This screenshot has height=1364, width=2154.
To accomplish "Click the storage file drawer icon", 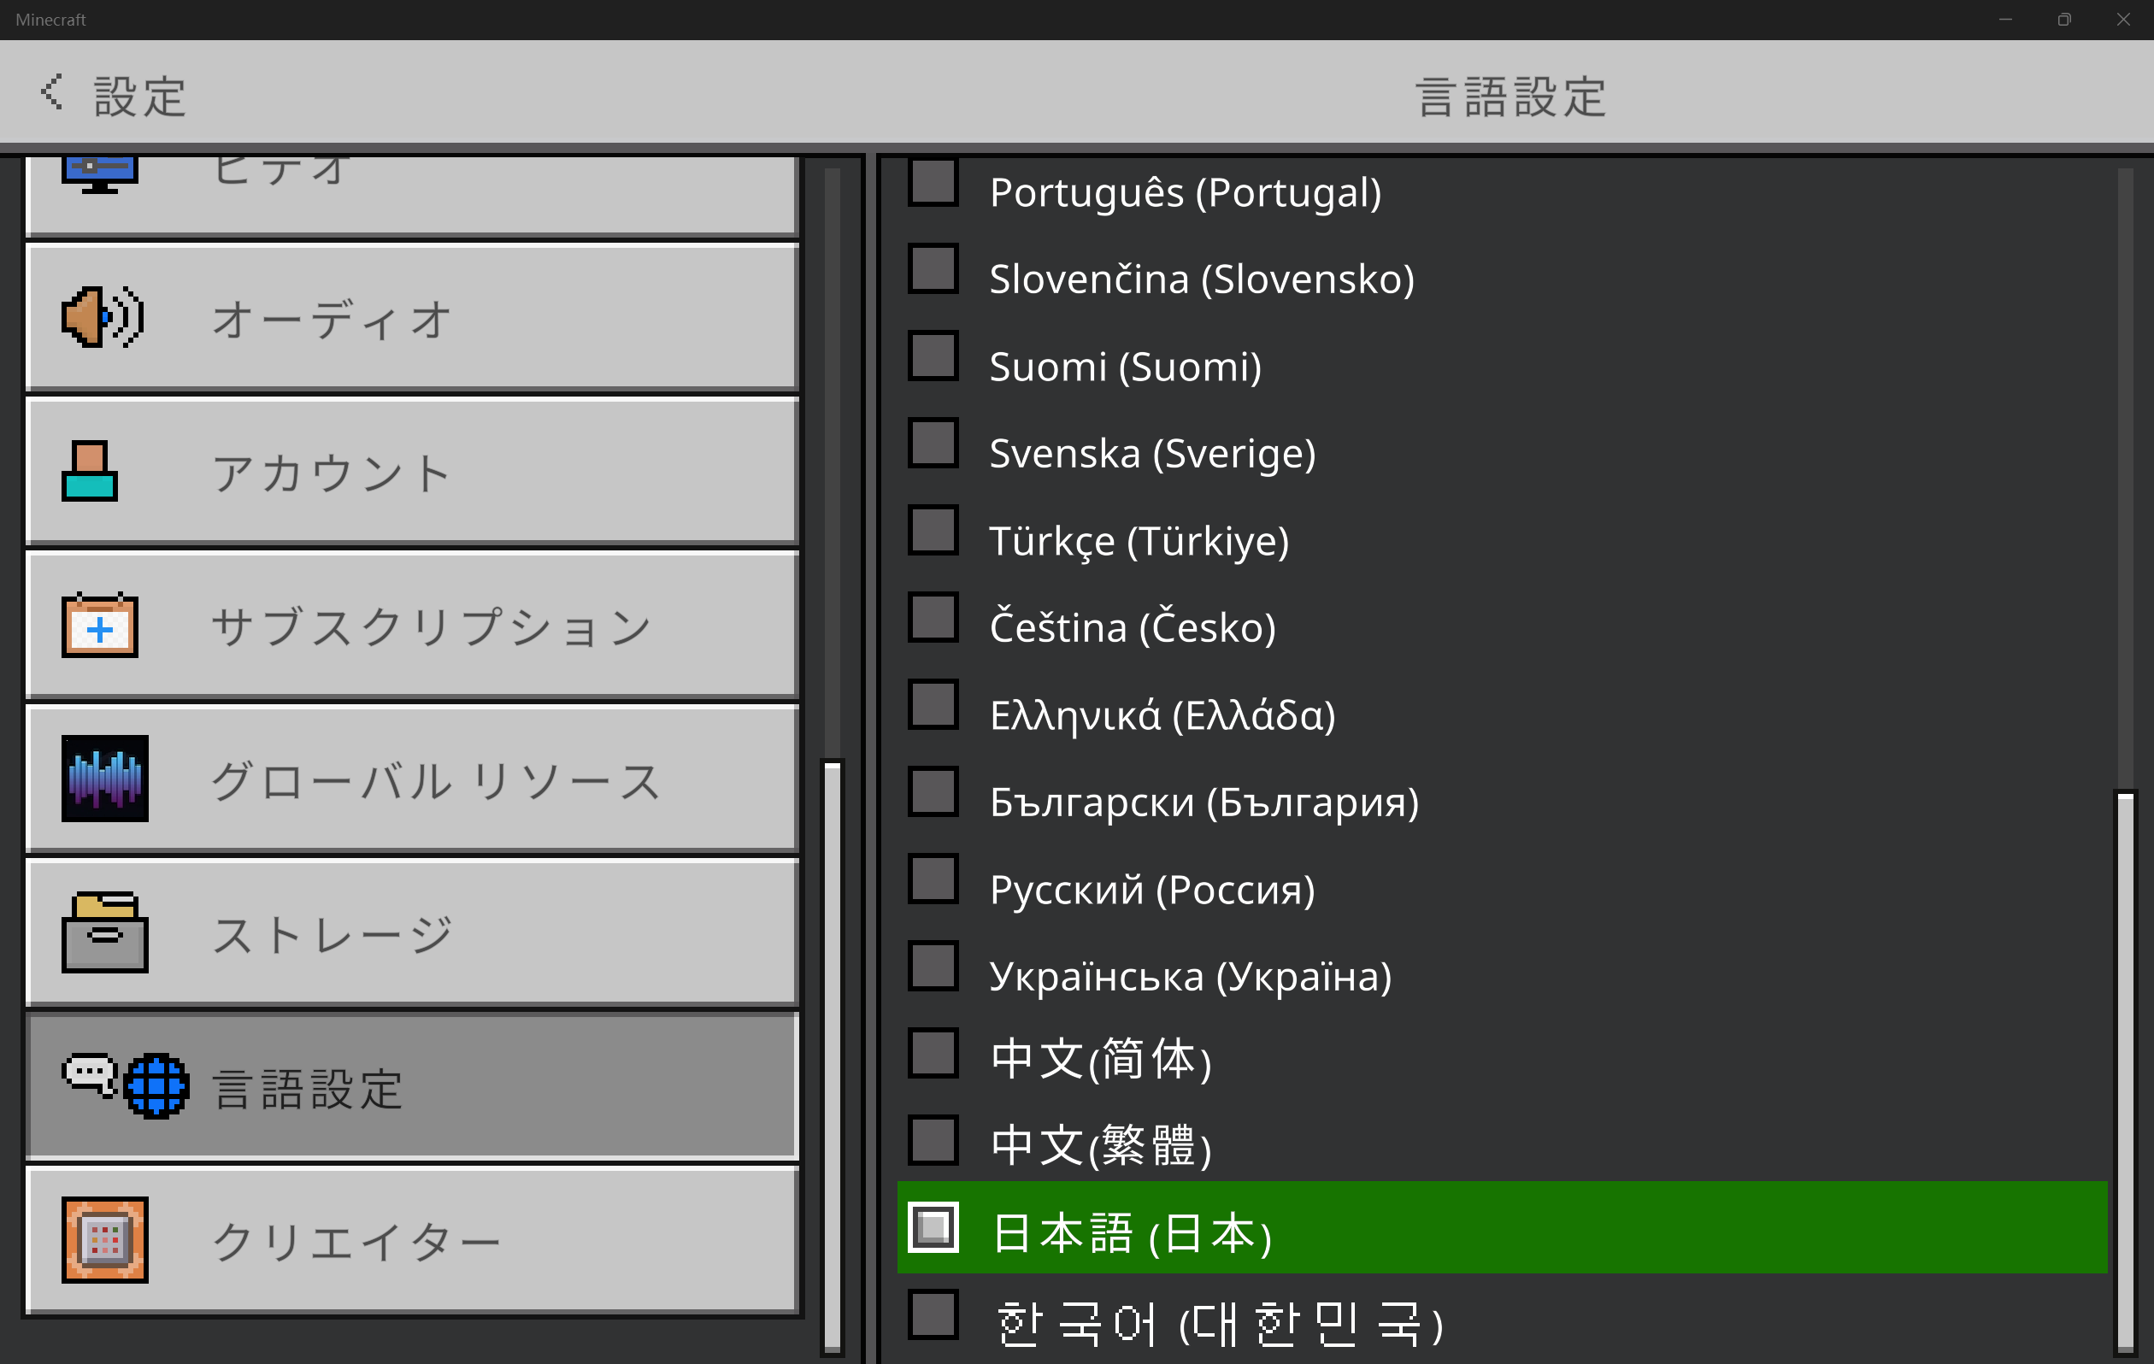I will (104, 932).
